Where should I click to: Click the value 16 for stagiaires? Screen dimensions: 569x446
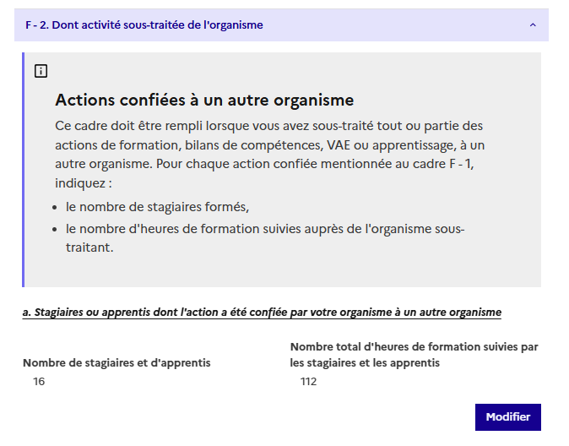39,382
